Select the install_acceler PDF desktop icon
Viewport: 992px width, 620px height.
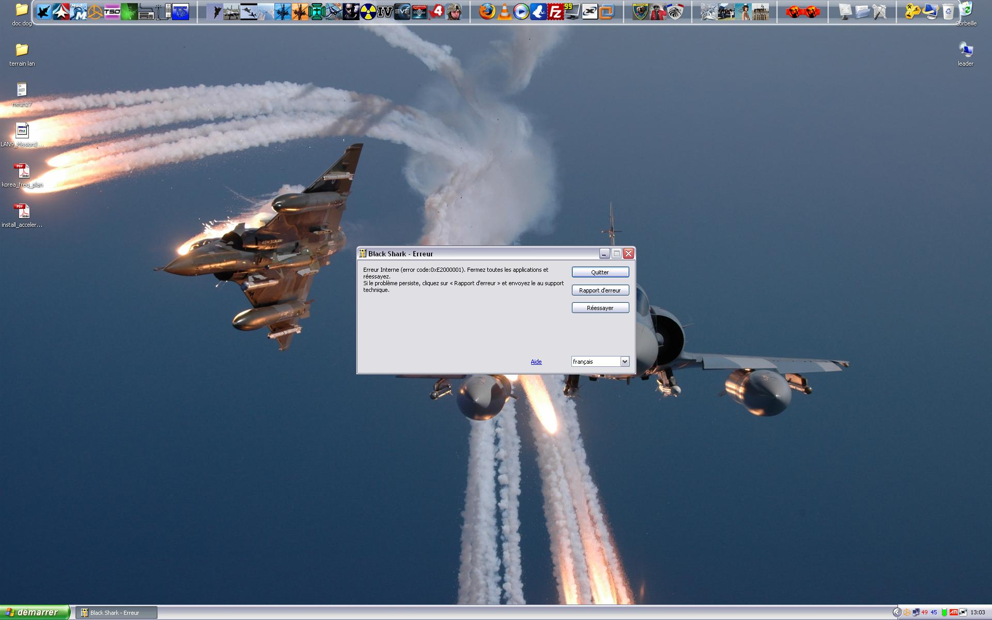(x=22, y=215)
